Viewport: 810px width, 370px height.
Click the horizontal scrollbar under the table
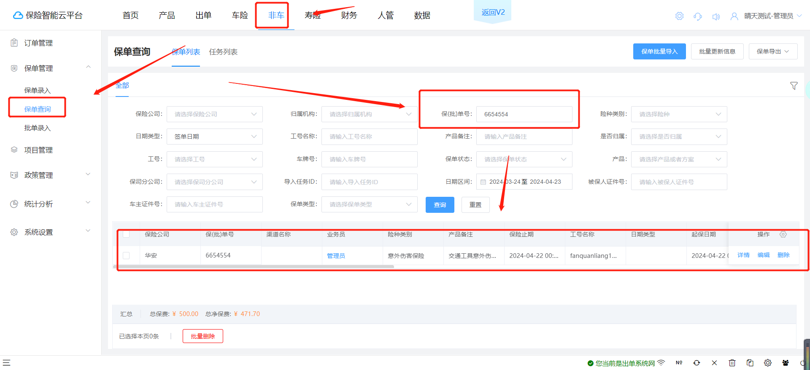(x=254, y=267)
